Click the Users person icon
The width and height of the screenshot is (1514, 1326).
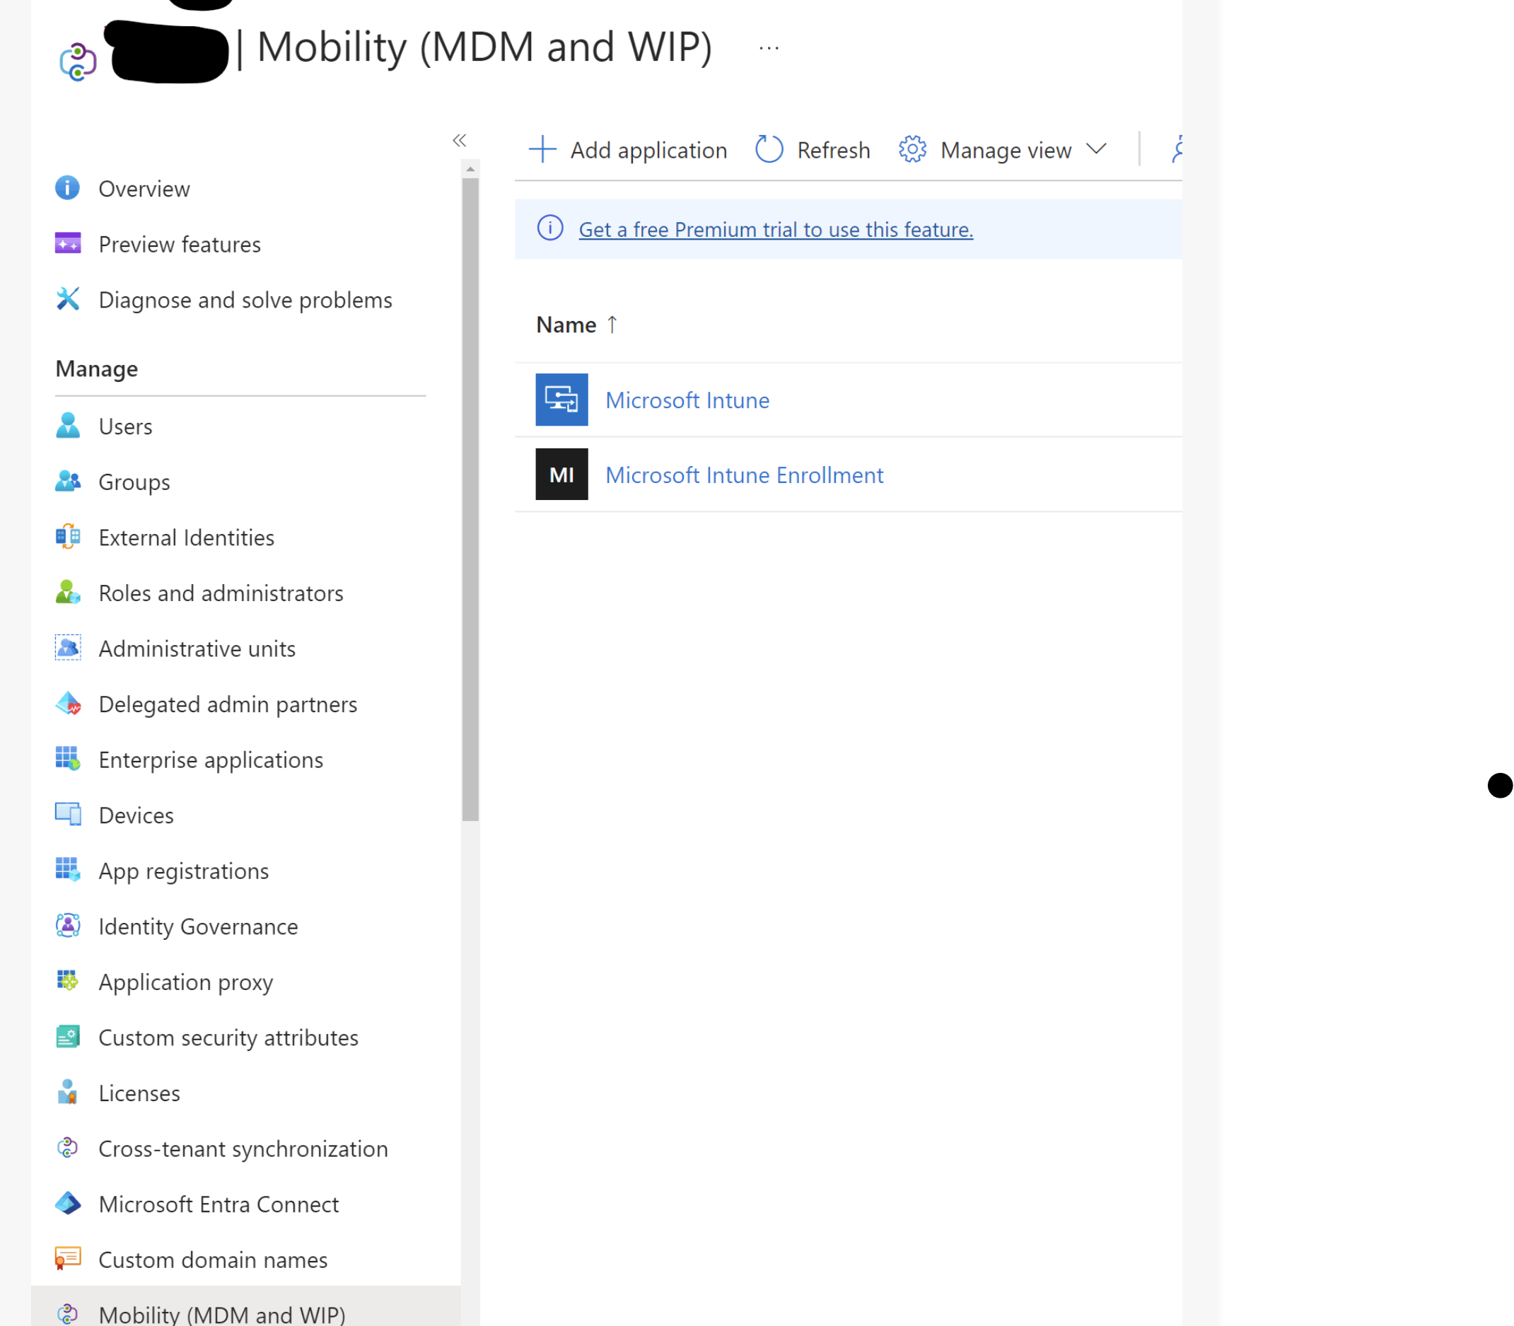(67, 426)
